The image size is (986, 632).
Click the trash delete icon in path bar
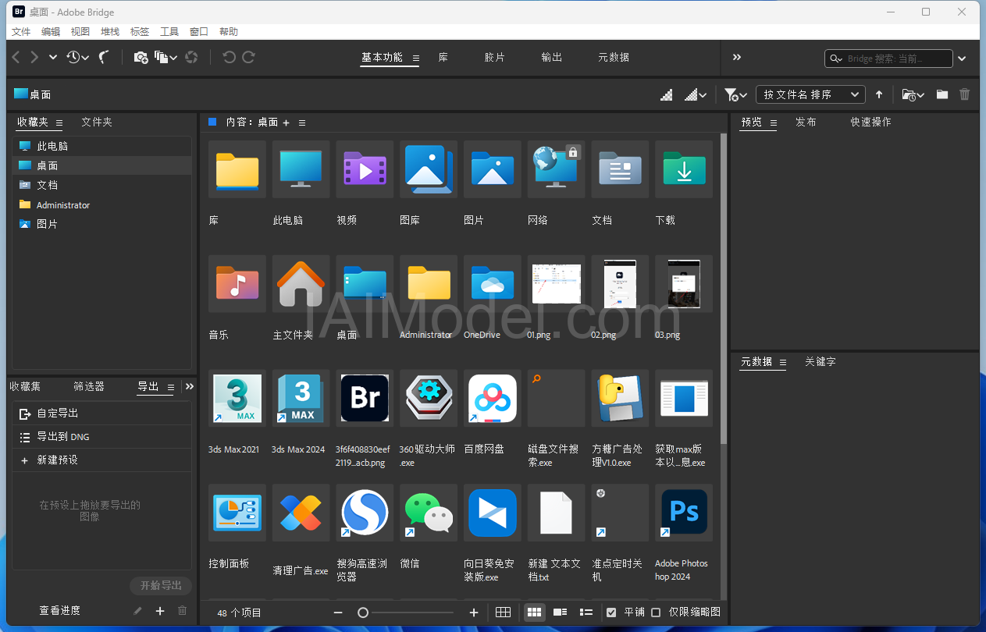965,94
